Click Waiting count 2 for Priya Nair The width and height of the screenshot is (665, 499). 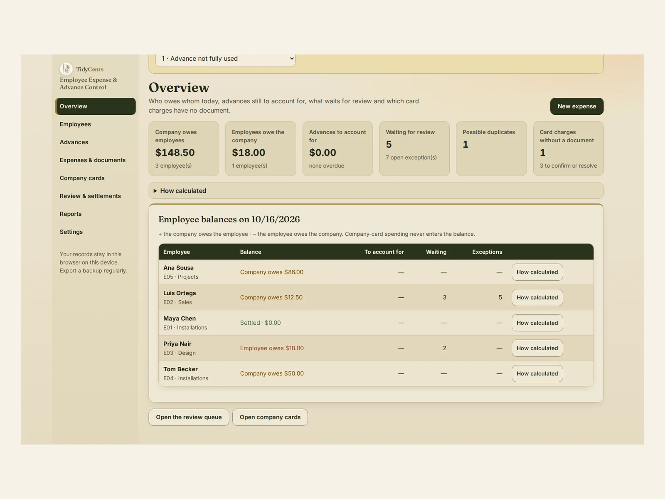pos(444,348)
